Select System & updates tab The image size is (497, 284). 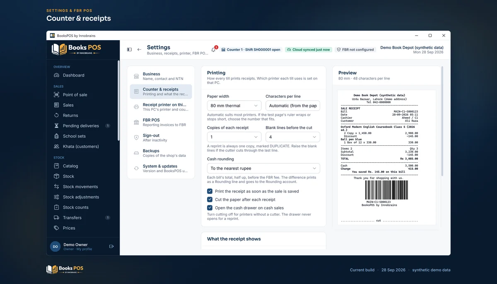pos(161,168)
